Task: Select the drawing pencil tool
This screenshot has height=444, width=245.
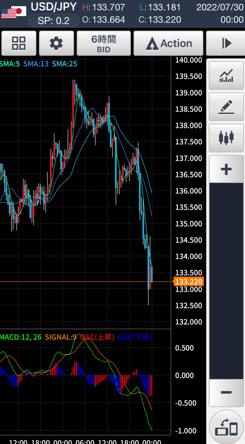Action: (x=226, y=107)
